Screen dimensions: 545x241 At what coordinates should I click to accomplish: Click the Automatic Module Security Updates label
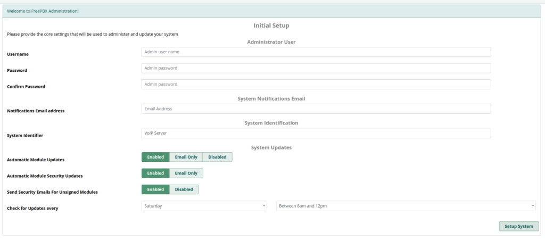click(45, 176)
